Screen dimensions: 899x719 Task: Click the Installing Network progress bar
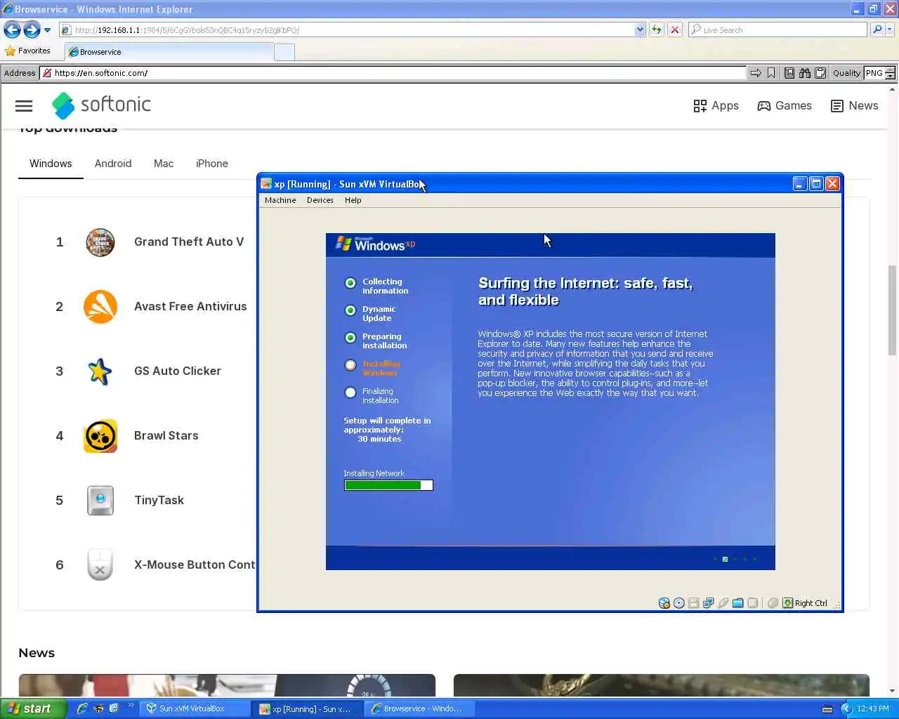pyautogui.click(x=388, y=485)
